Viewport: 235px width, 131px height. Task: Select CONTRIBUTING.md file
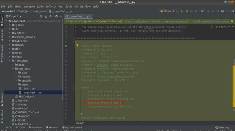click(x=25, y=112)
